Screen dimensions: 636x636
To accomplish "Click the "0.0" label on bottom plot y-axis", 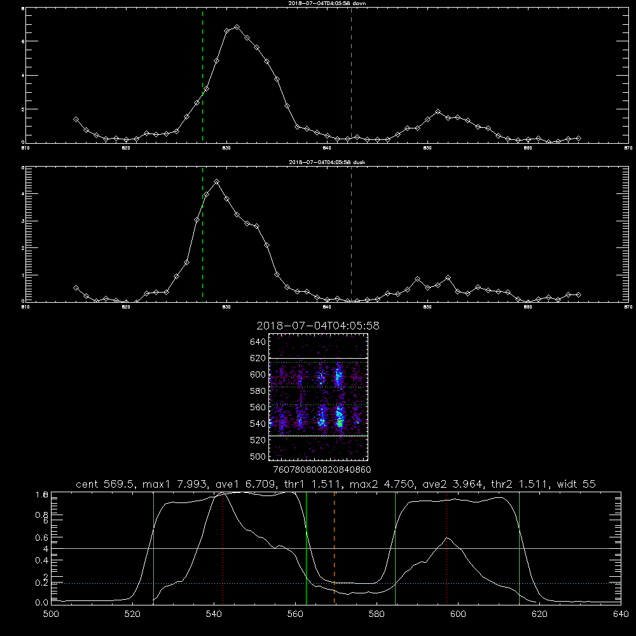I will (x=42, y=603).
